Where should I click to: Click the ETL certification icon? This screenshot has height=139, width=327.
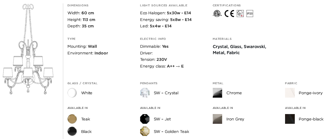[217, 14]
